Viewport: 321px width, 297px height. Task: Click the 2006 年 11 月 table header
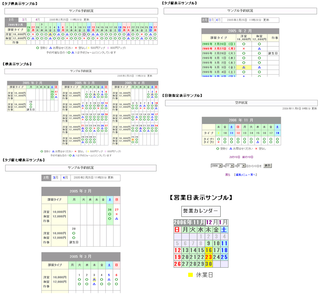click(x=241, y=120)
